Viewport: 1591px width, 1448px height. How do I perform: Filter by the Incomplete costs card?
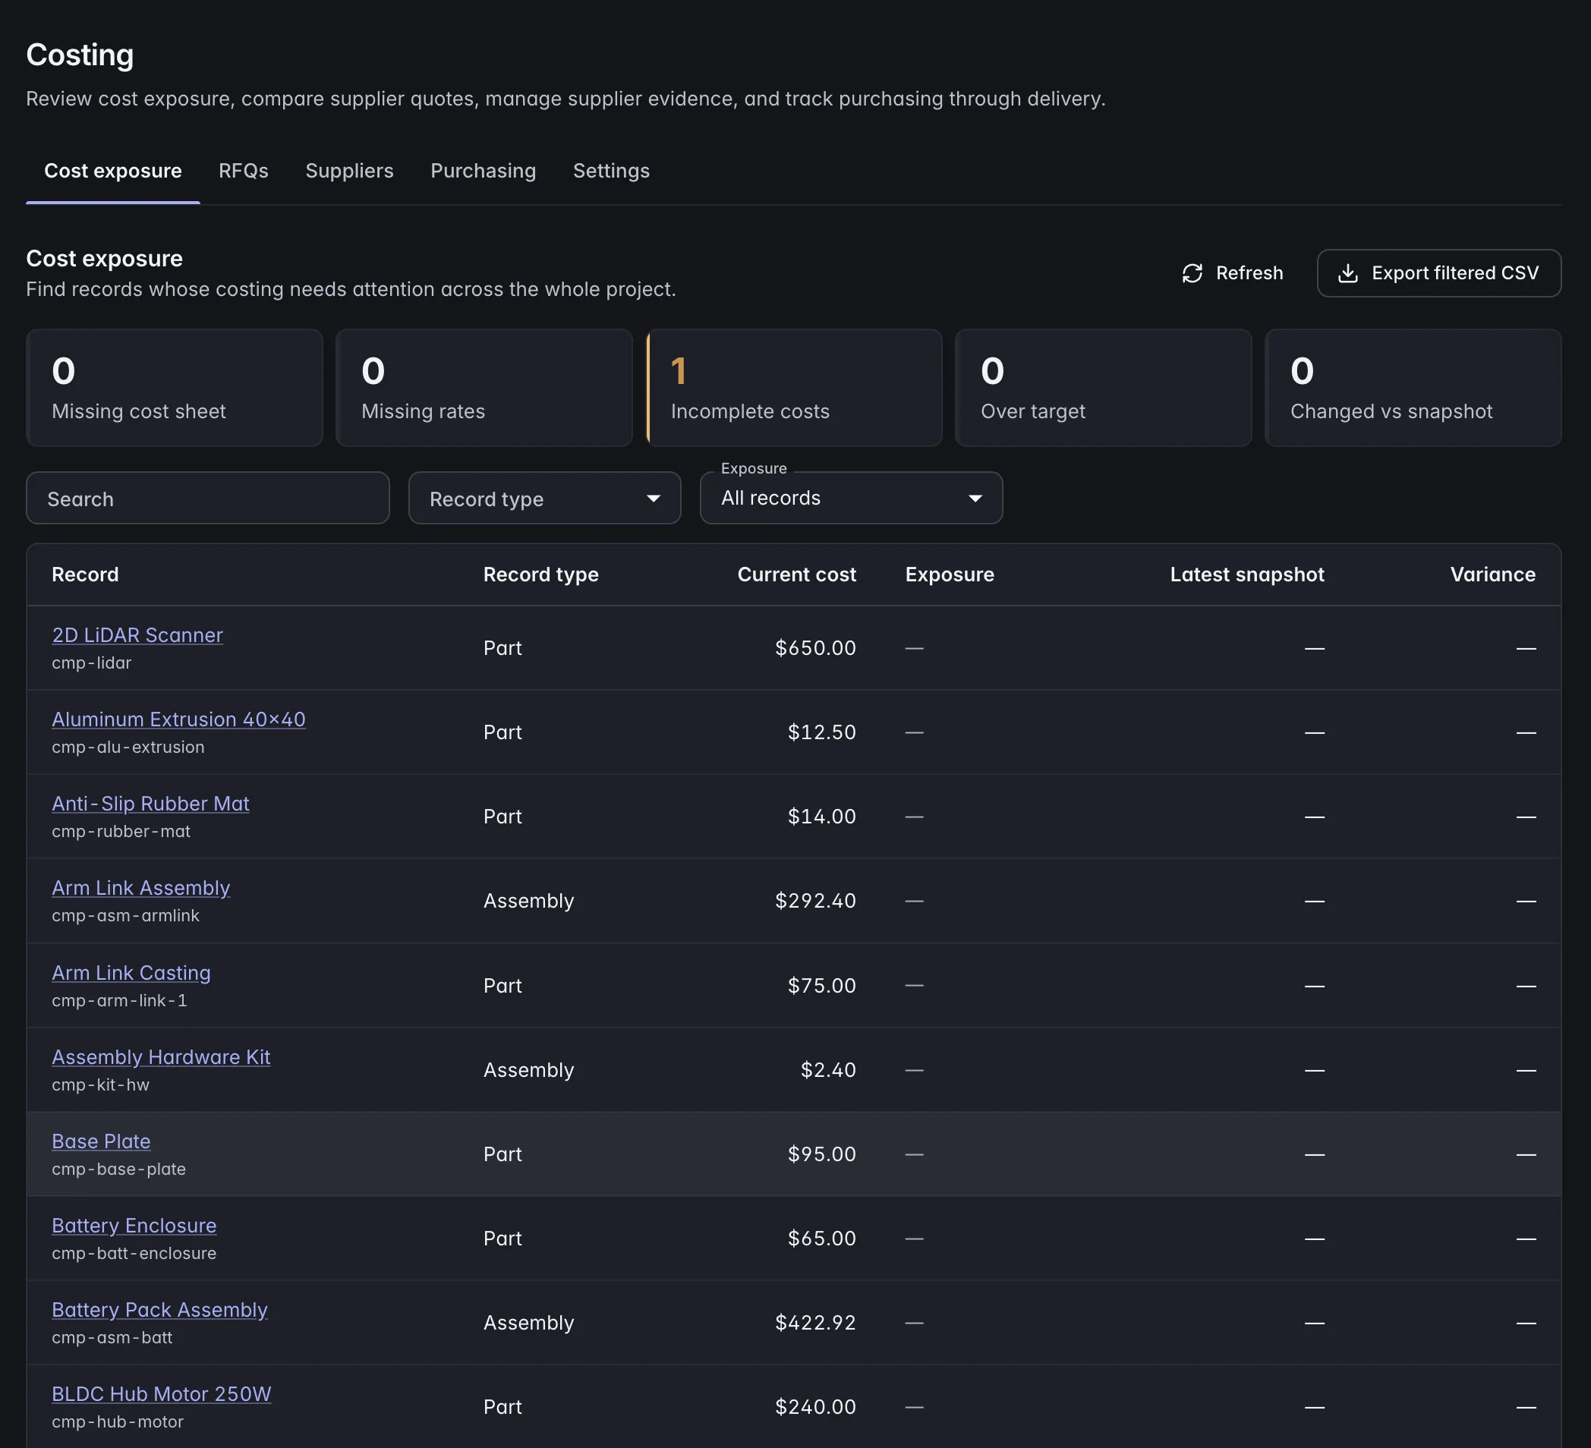point(794,388)
